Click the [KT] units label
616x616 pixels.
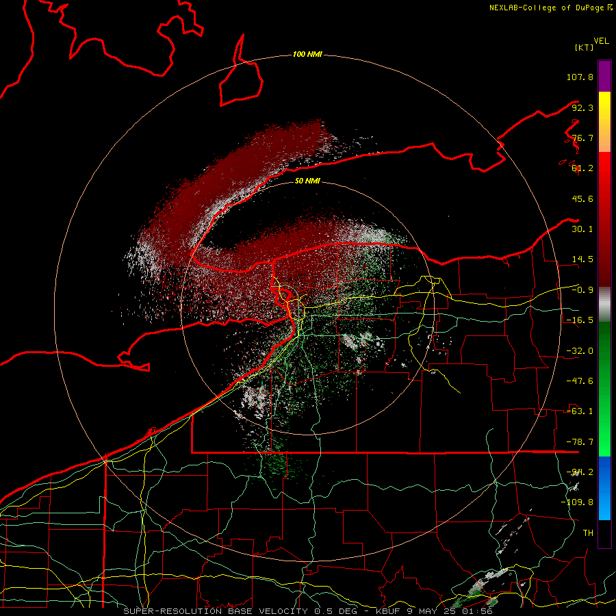coord(584,47)
